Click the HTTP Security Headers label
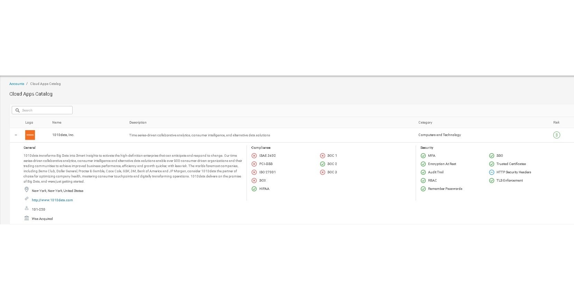574x300 pixels. (x=514, y=172)
